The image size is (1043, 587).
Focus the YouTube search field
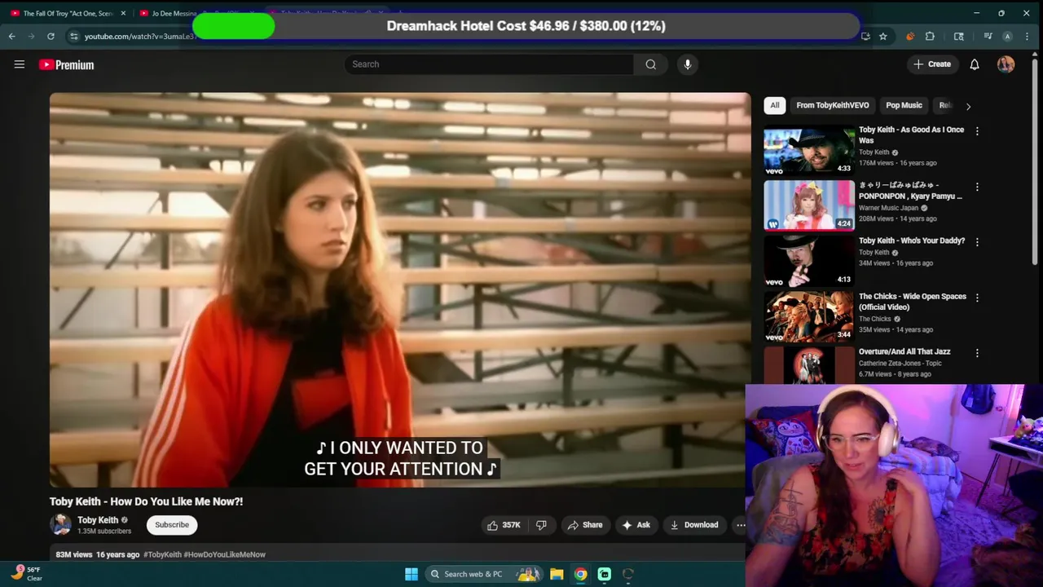489,64
